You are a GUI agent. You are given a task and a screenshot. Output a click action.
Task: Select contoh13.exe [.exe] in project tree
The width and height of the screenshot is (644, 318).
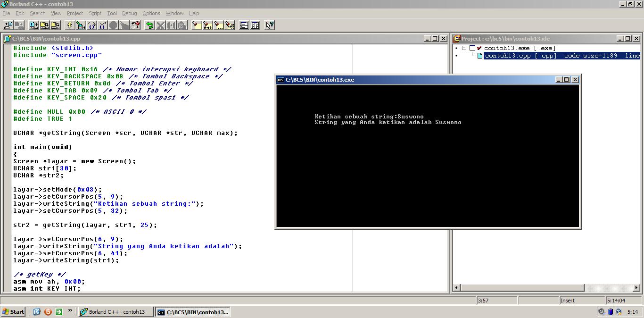[x=520, y=48]
